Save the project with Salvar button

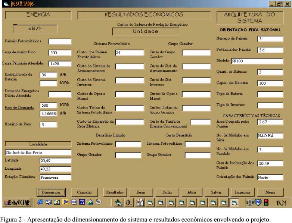tap(216, 192)
